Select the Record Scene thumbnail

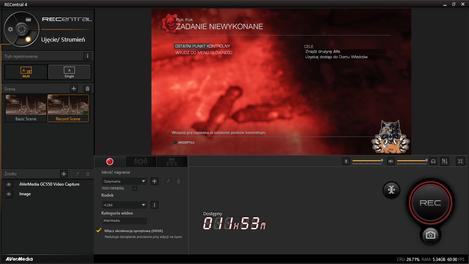pos(68,108)
